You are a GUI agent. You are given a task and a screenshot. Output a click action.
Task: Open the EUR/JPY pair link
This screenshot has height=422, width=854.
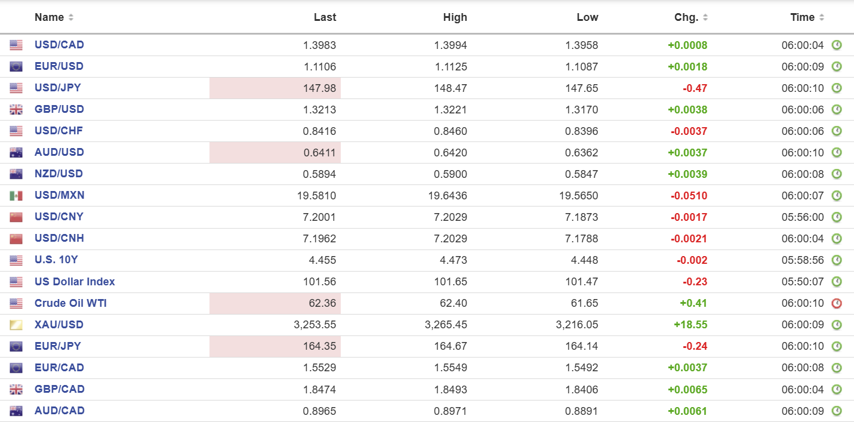coord(58,346)
